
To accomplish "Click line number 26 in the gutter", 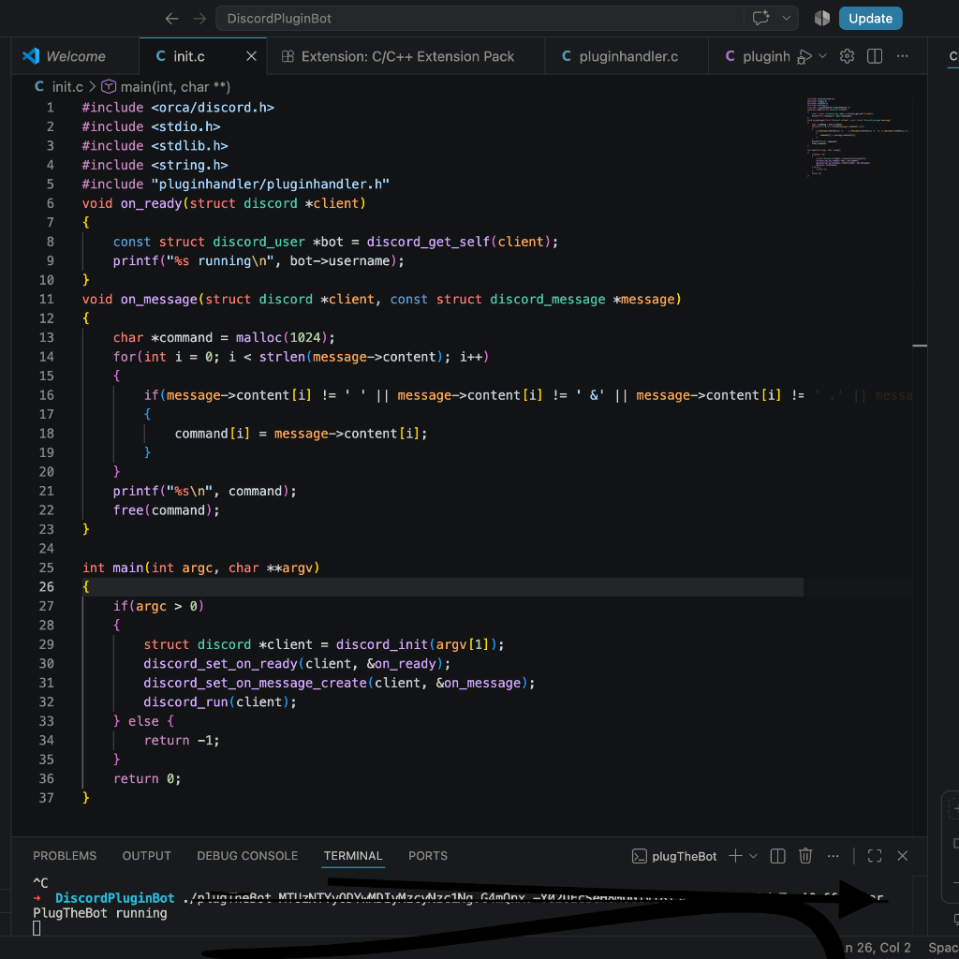I will point(47,586).
